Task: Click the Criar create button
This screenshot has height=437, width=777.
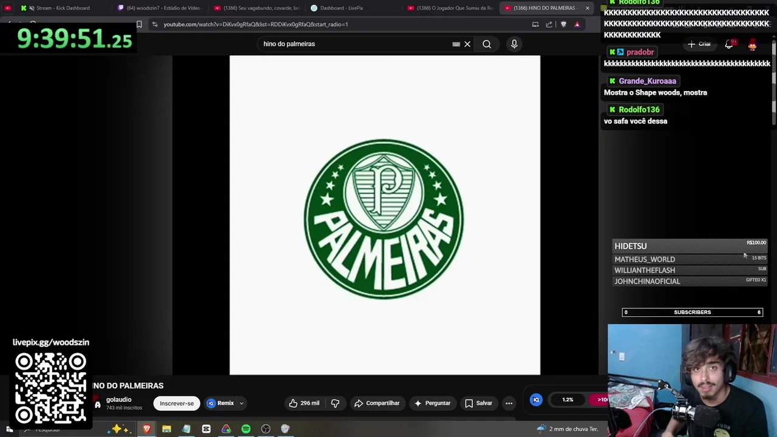Action: [x=699, y=44]
